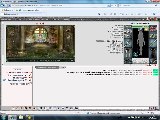160x120 pixels.
Task: Click the blue Help question mark icon
Action: pos(154,14)
